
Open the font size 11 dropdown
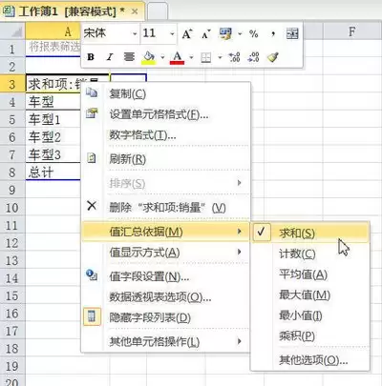172,33
